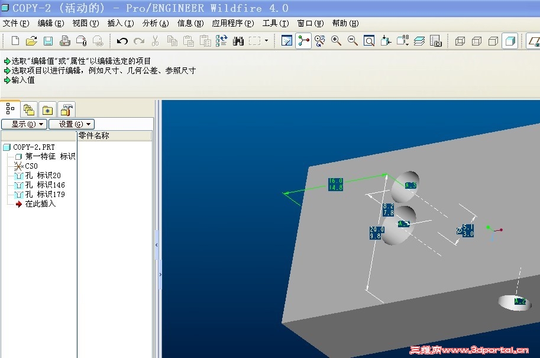Open the View Manager icon
540x358 pixels.
pos(436,41)
